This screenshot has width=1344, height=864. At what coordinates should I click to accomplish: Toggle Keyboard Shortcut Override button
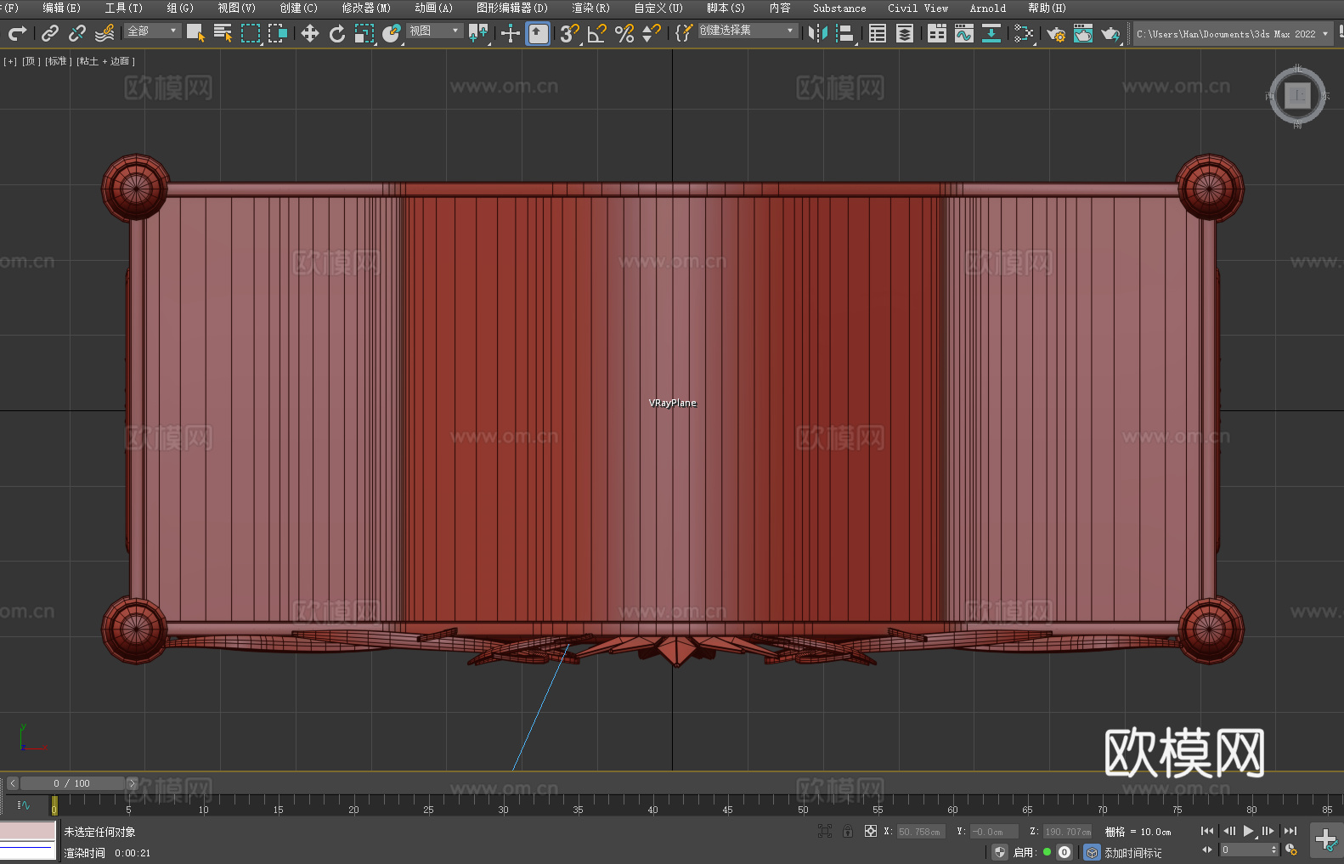pos(538,33)
